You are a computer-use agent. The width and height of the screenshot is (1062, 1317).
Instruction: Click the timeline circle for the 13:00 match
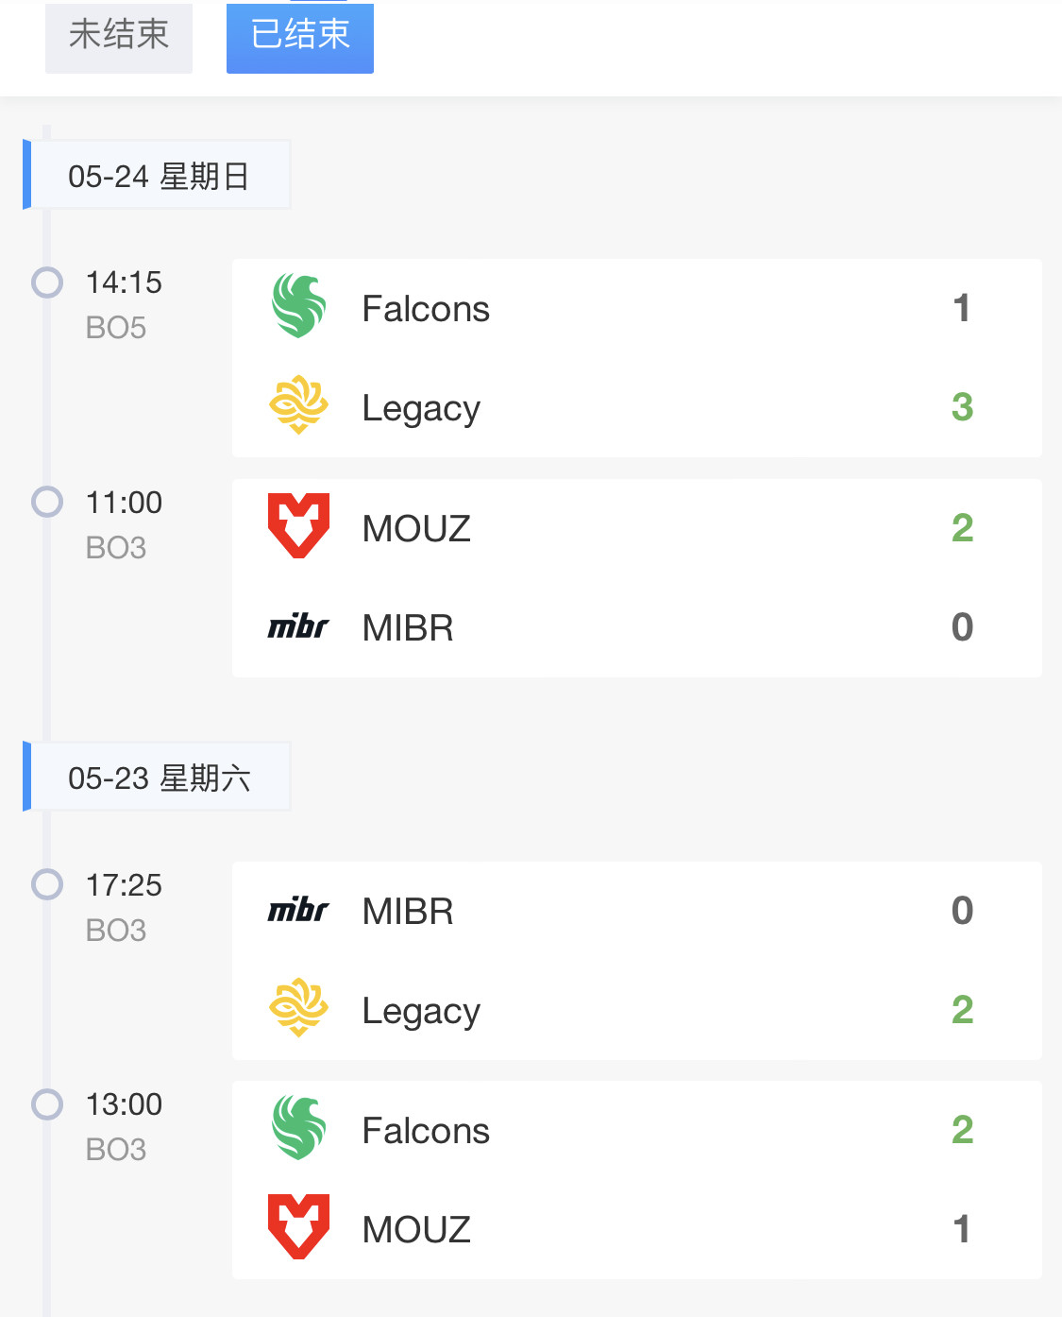click(47, 1103)
